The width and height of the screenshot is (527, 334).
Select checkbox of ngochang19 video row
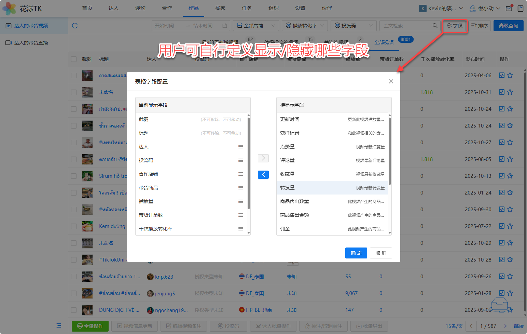tap(74, 310)
